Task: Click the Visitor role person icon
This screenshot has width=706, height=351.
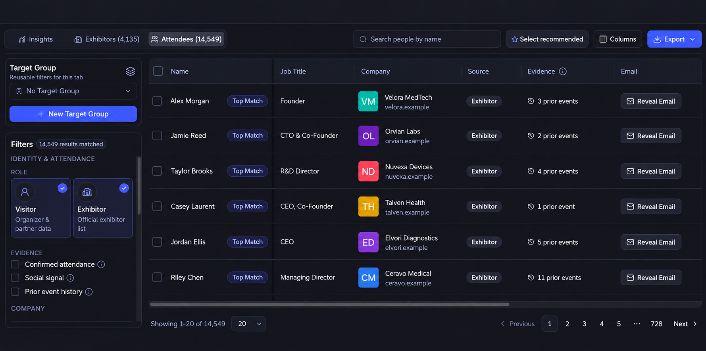Action: tap(25, 192)
